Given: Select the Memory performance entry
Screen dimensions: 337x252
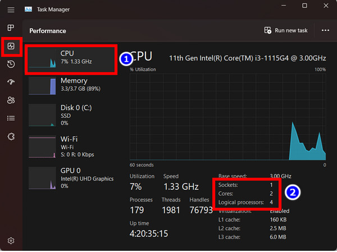Looking at the screenshot, I should click(x=71, y=85).
